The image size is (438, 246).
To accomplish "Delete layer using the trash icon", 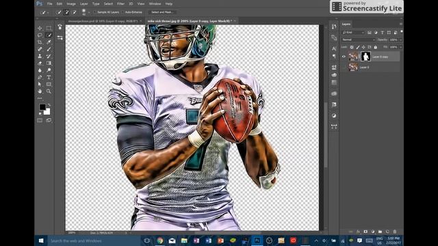I will click(x=395, y=232).
